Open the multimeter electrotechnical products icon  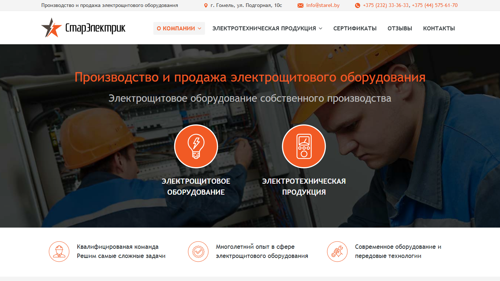click(304, 146)
